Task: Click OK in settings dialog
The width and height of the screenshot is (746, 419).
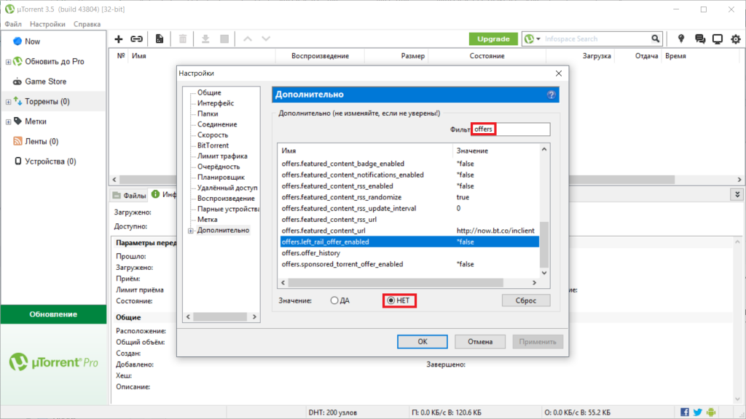Action: (423, 342)
